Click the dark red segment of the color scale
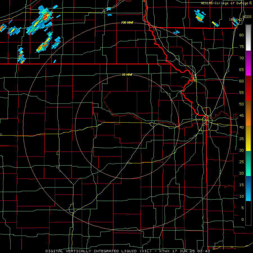This screenshot has width=253, height=253. pyautogui.click(x=248, y=88)
